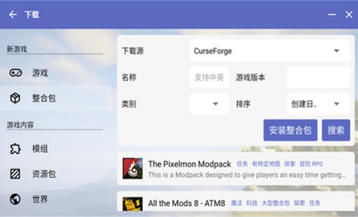Click the 下载 page title

point(32,14)
